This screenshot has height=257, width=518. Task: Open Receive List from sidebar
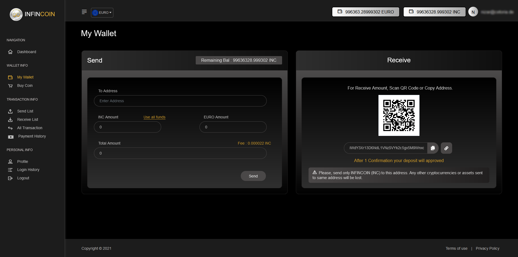pos(28,119)
